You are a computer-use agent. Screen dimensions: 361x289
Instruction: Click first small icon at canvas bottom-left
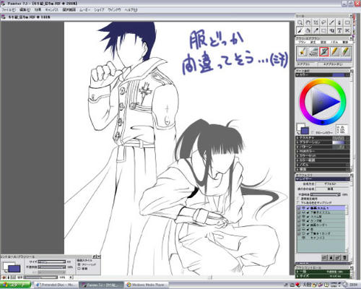coord(4,277)
